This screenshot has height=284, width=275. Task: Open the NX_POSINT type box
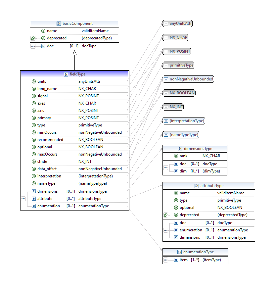[177, 51]
